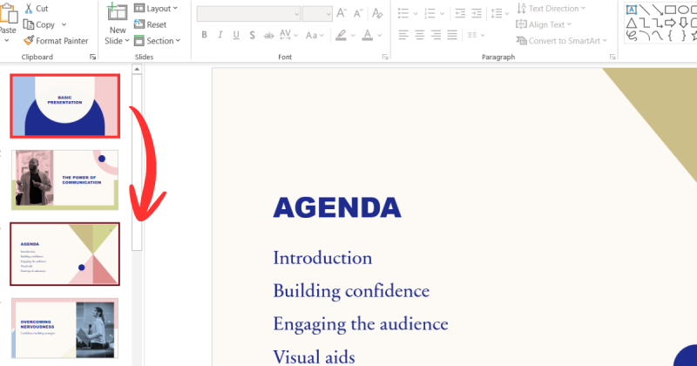Image resolution: width=697 pixels, height=366 pixels.
Task: Align paragraph text right
Action: pos(436,35)
